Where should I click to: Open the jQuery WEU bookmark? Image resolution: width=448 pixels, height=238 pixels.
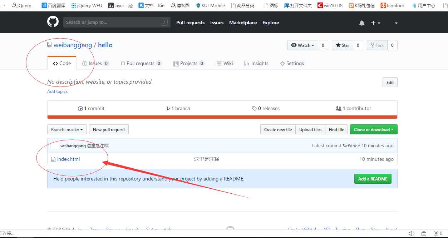[x=87, y=5]
